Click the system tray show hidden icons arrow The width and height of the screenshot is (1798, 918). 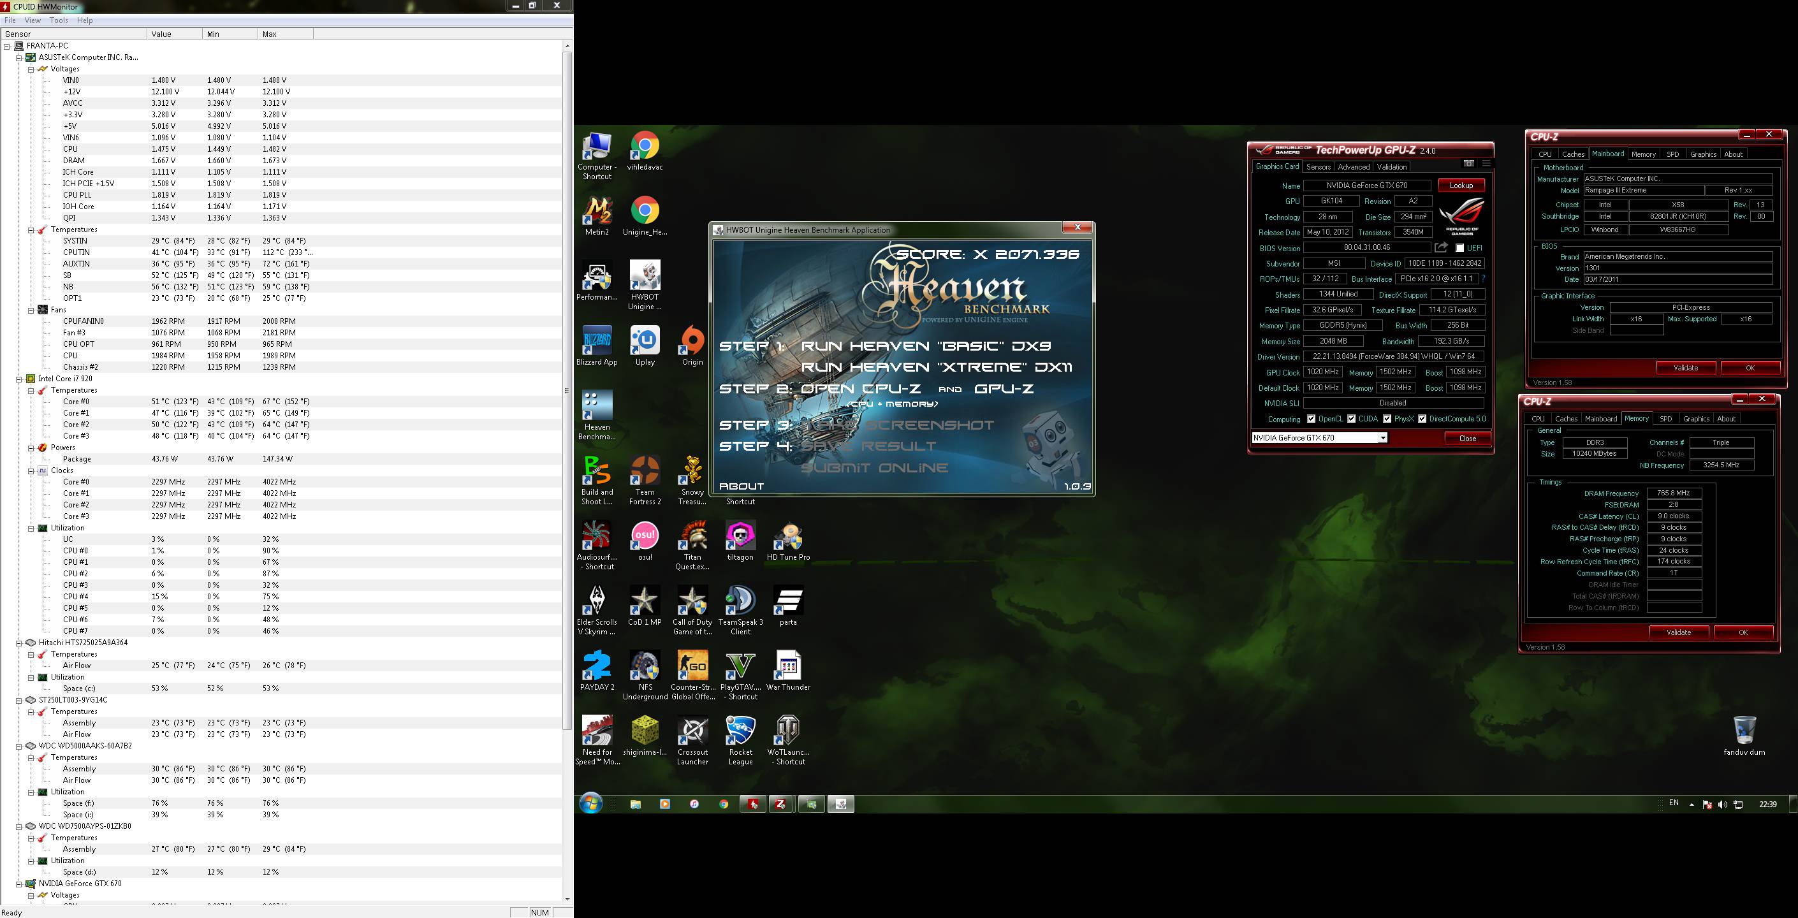[x=1692, y=805]
